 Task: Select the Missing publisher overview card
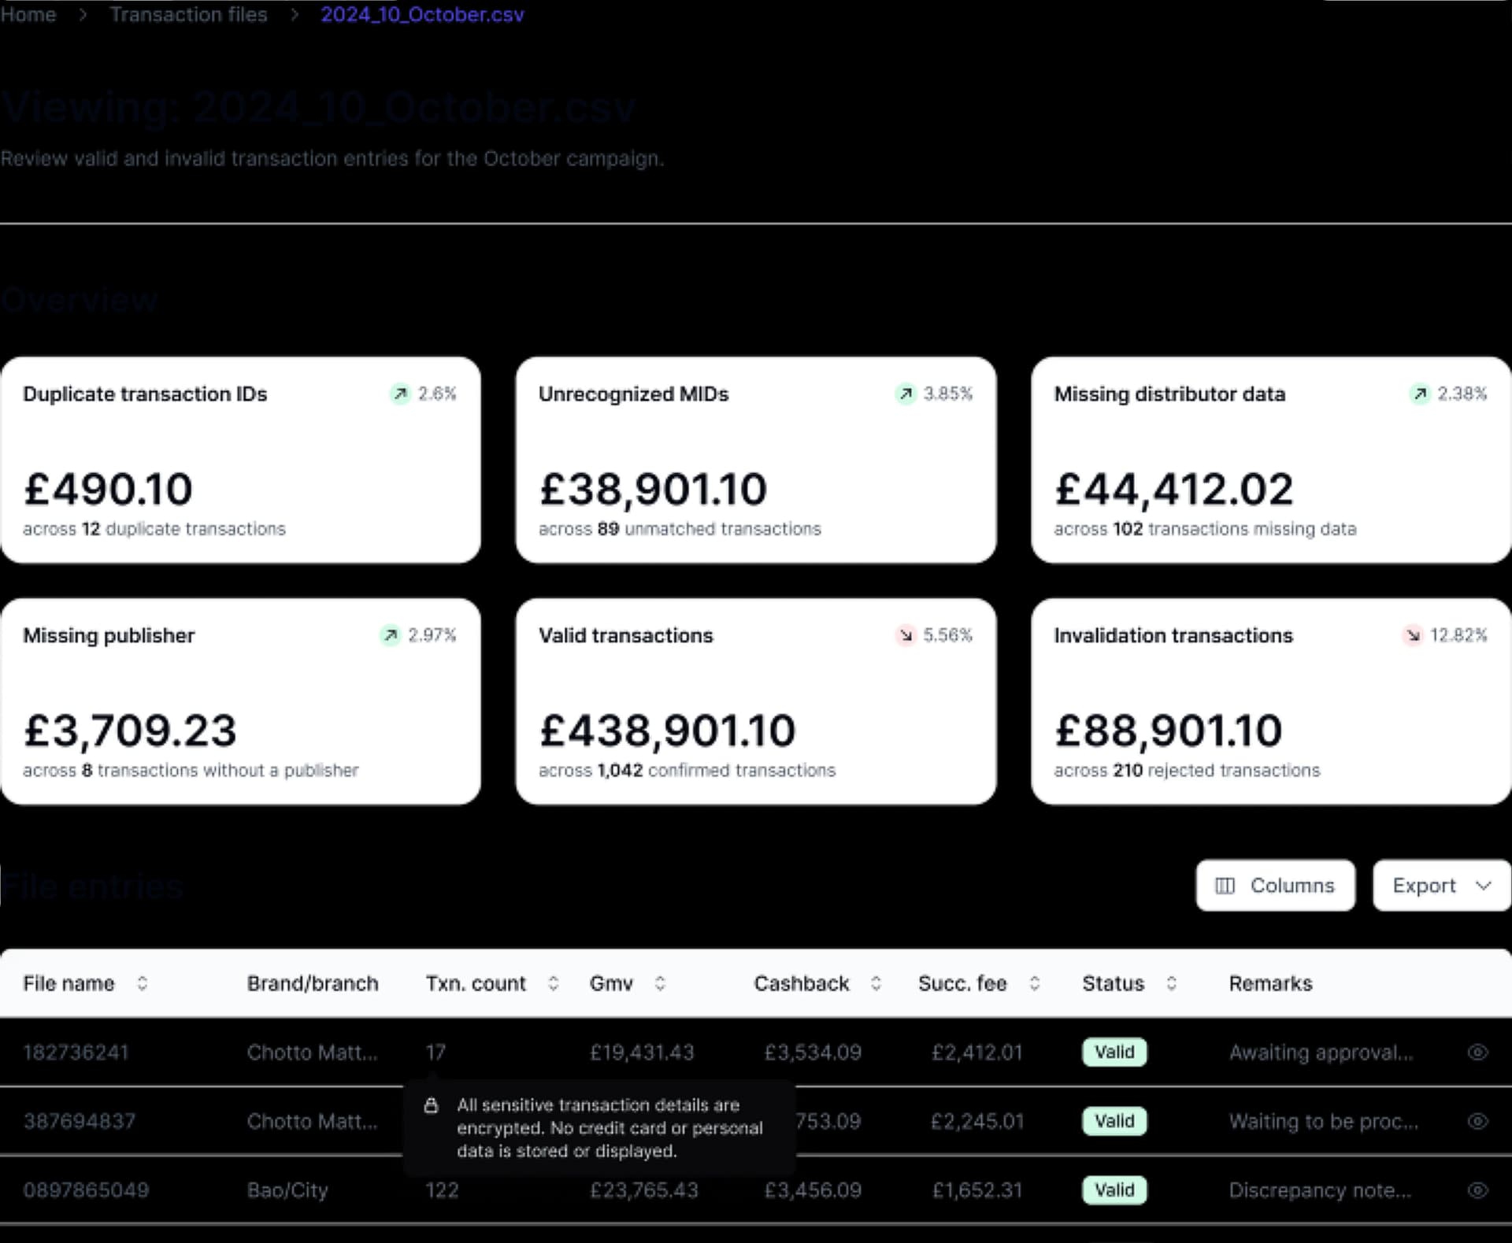(240, 701)
